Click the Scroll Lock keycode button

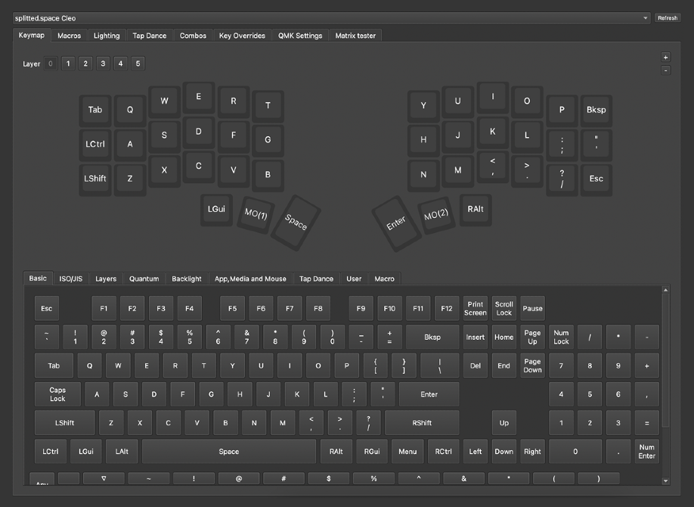click(503, 309)
